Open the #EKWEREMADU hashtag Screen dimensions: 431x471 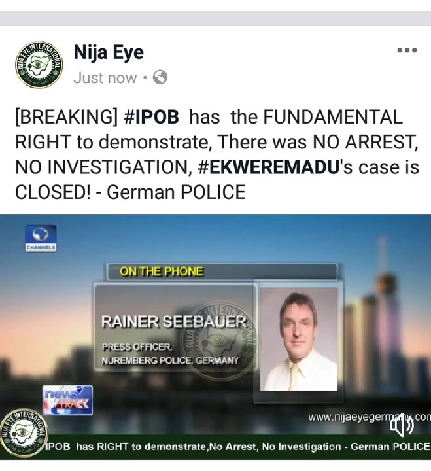point(269,167)
